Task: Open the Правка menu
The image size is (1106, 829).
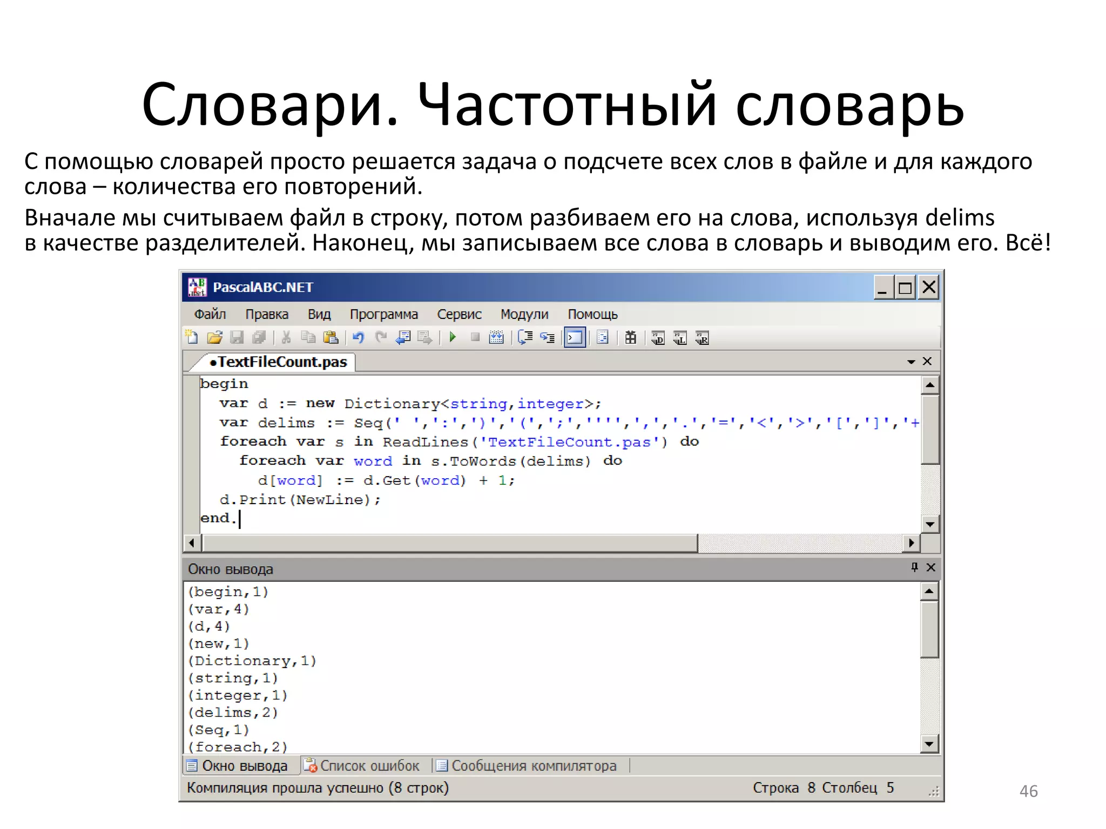Action: (x=267, y=314)
